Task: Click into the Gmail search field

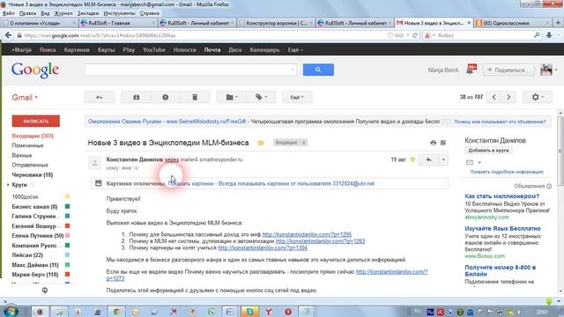Action: 190,70
